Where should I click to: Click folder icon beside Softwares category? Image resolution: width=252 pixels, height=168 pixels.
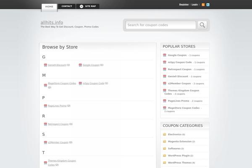pyautogui.click(x=164, y=148)
